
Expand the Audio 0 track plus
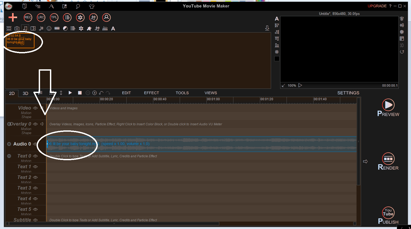pyautogui.click(x=9, y=144)
